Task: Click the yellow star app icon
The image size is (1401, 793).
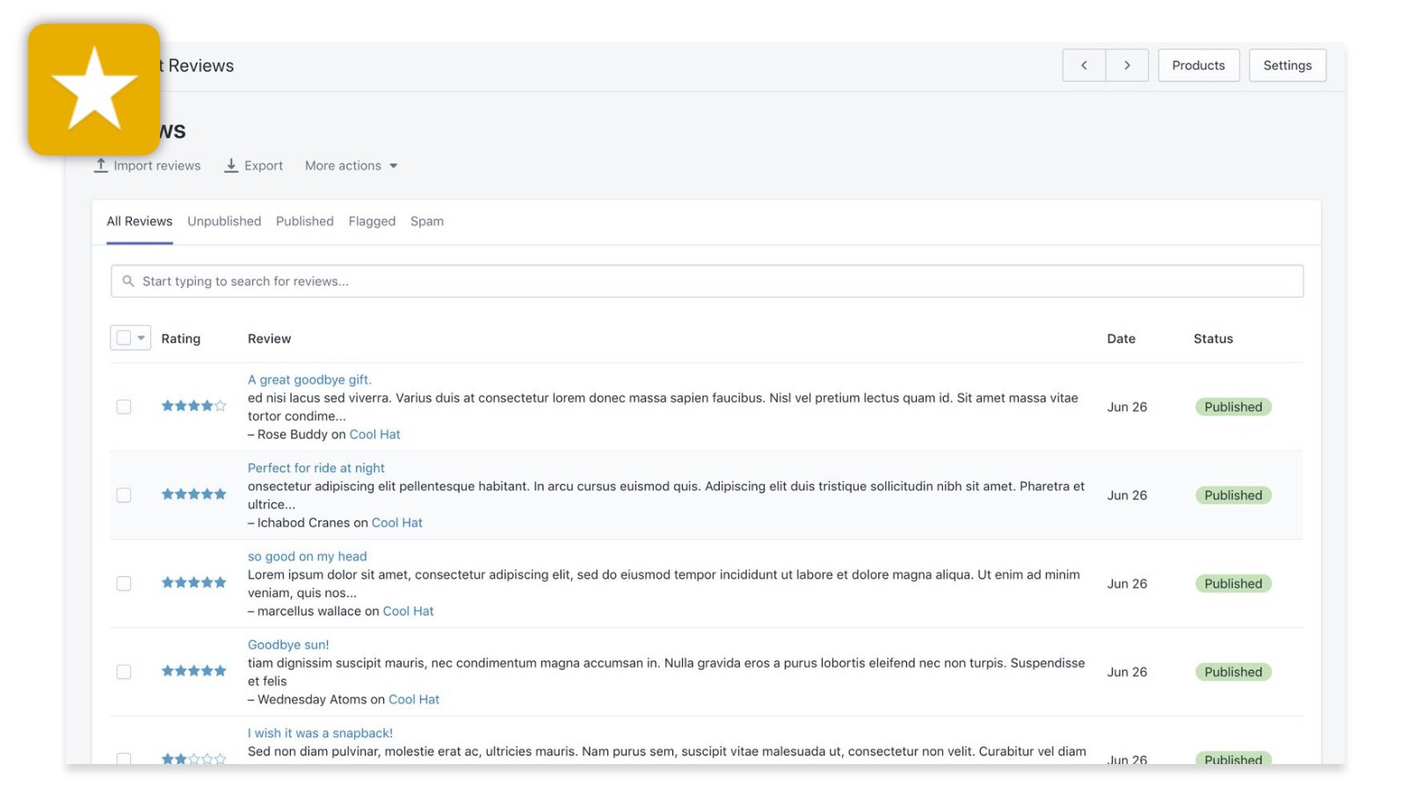Action: (94, 90)
